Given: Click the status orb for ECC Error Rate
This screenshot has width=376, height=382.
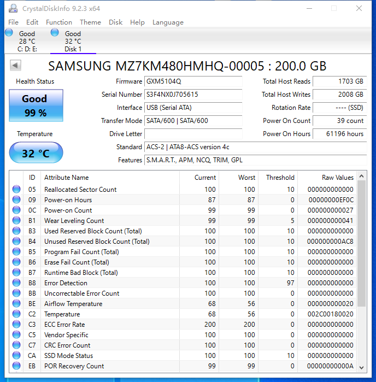Looking at the screenshot, I should (16, 324).
